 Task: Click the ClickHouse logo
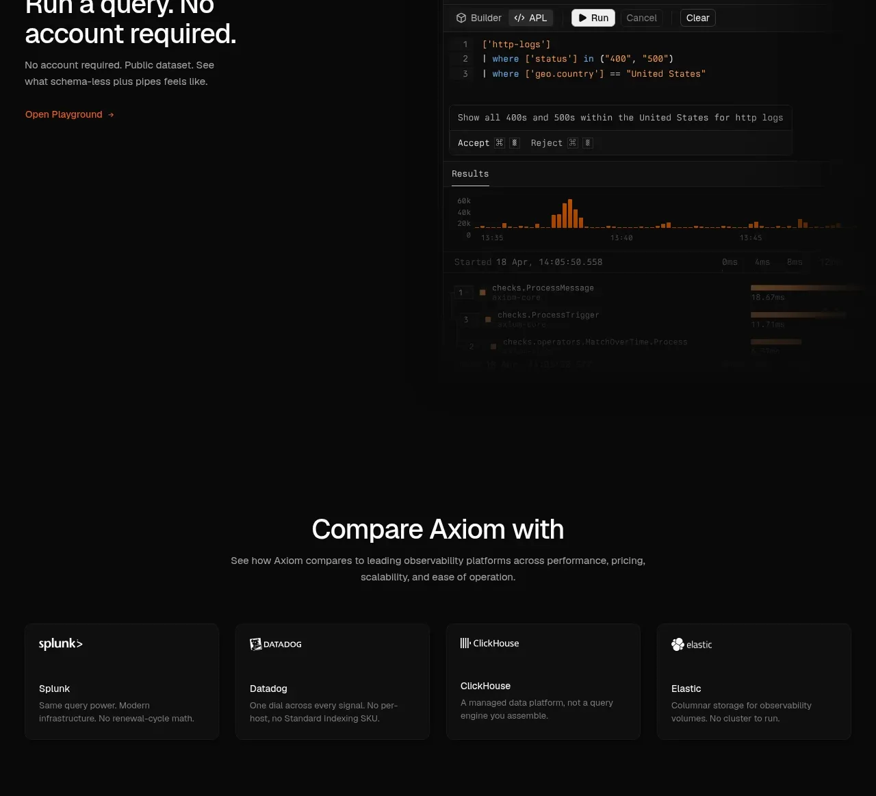[490, 643]
